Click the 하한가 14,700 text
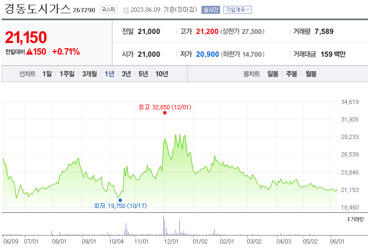This screenshot has width=368, height=252. (x=243, y=54)
